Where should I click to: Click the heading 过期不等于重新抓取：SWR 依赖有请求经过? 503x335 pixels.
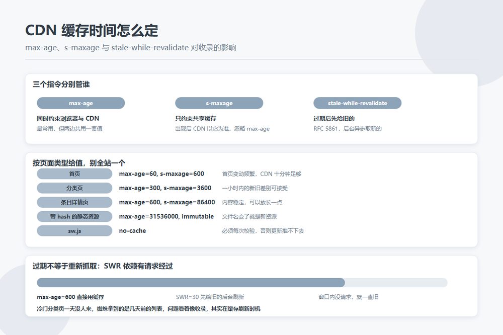click(103, 266)
